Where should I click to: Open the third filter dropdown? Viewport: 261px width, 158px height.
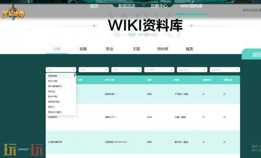[x=126, y=69]
